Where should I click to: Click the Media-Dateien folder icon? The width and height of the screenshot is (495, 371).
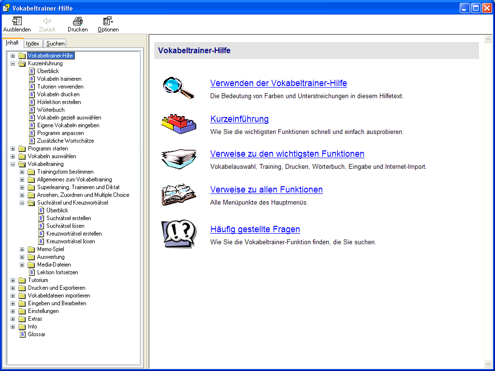coord(31,265)
